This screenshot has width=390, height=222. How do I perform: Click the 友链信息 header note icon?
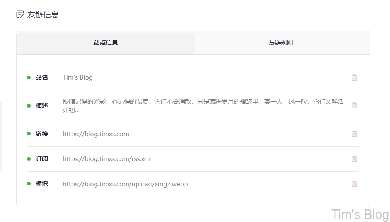pos(20,14)
